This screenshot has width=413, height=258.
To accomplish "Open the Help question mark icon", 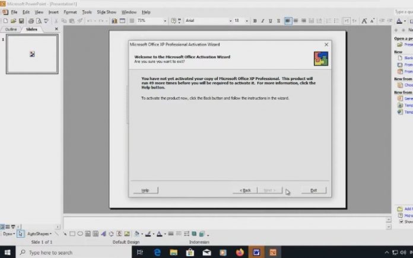I will coord(173,21).
